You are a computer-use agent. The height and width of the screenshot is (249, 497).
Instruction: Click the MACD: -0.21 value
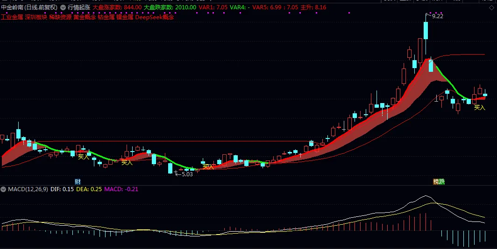click(121, 189)
